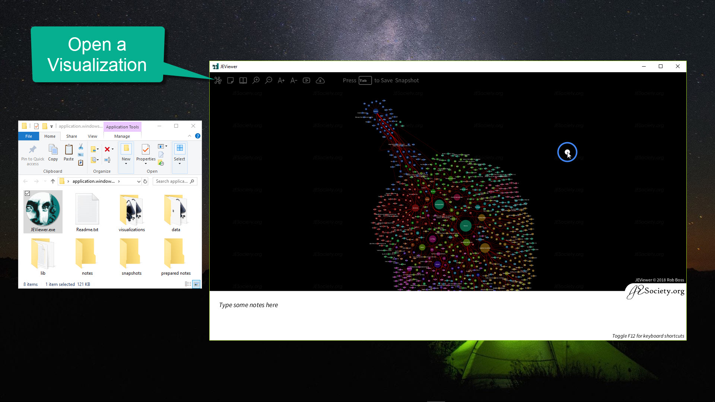715x402 pixels.
Task: Click the video play icon in JEViewer toolbar
Action: 306,80
